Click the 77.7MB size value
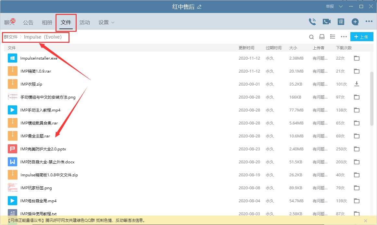Image resolution: width=377 pixels, height=225 pixels. point(296,110)
